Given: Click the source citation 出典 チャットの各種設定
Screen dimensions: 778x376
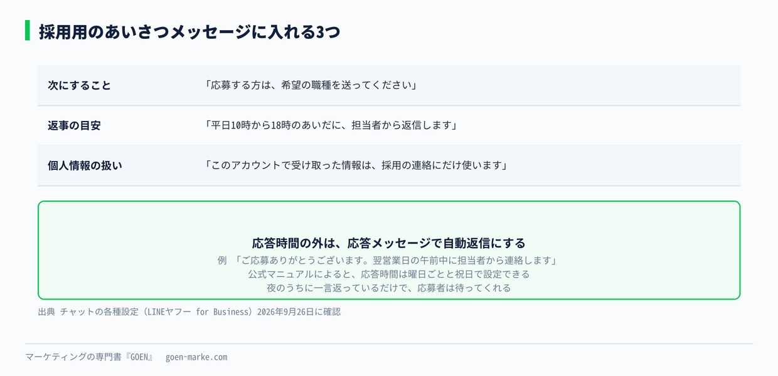Looking at the screenshot, I should click(189, 311).
